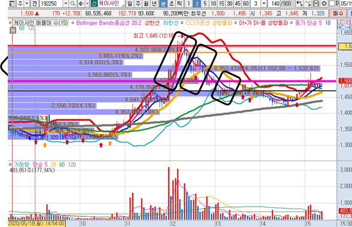Toggle the 거래량 volume indicator marker

pos(10,165)
